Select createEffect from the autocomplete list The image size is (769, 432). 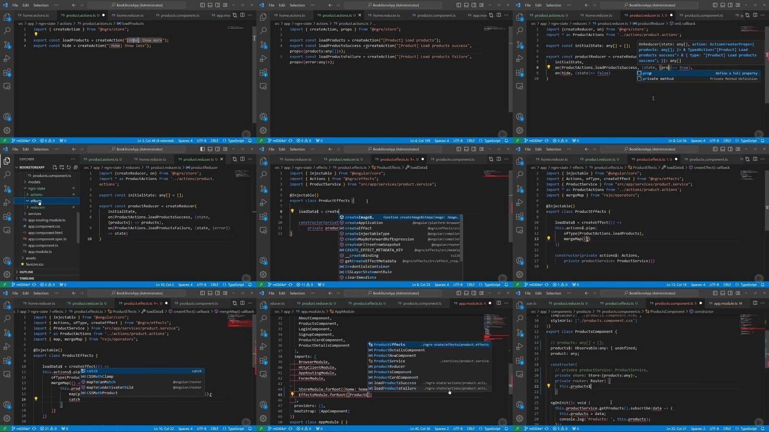tap(358, 228)
